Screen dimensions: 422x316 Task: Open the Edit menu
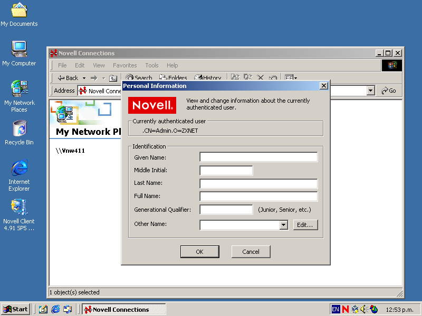(80, 65)
